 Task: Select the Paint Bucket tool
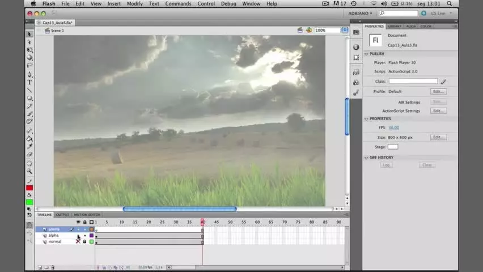point(29,138)
